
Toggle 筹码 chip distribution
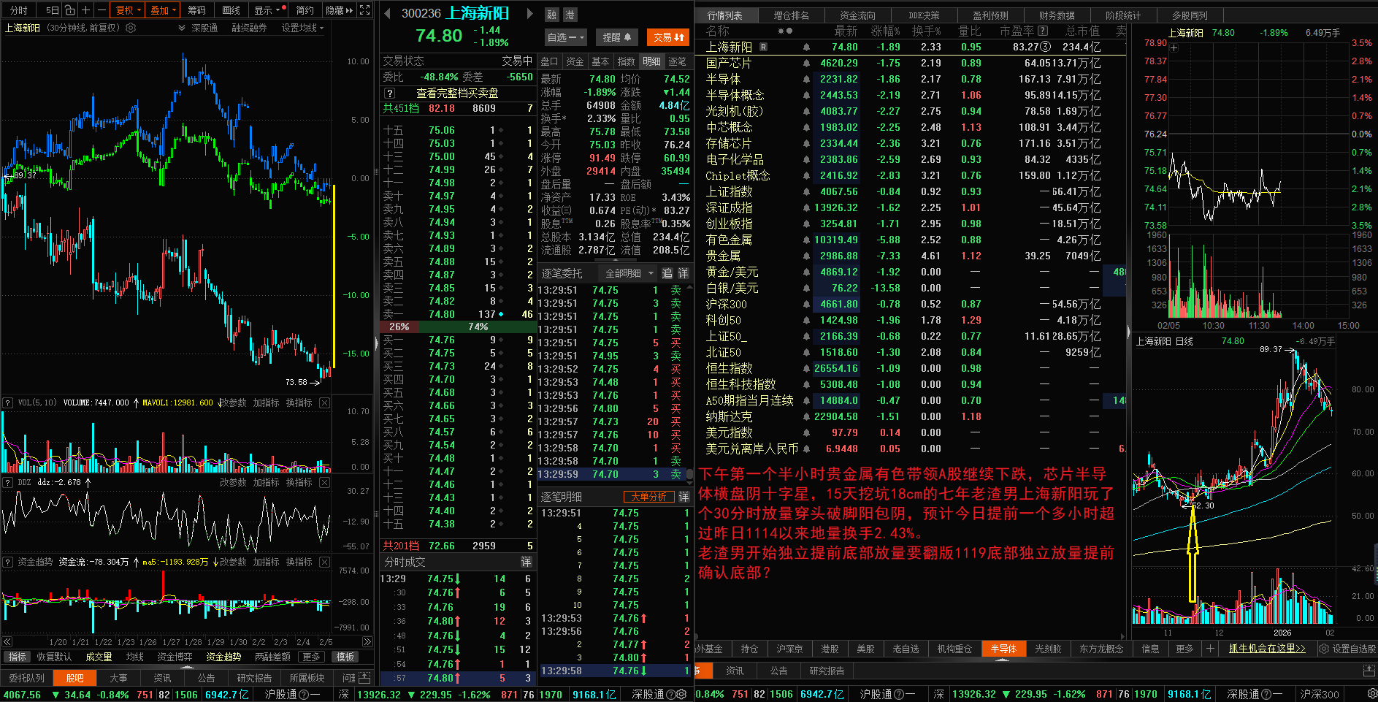[196, 10]
